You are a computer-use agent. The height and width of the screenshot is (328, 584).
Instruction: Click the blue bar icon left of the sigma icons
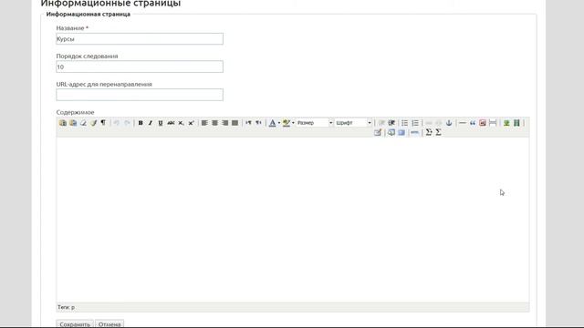point(414,132)
